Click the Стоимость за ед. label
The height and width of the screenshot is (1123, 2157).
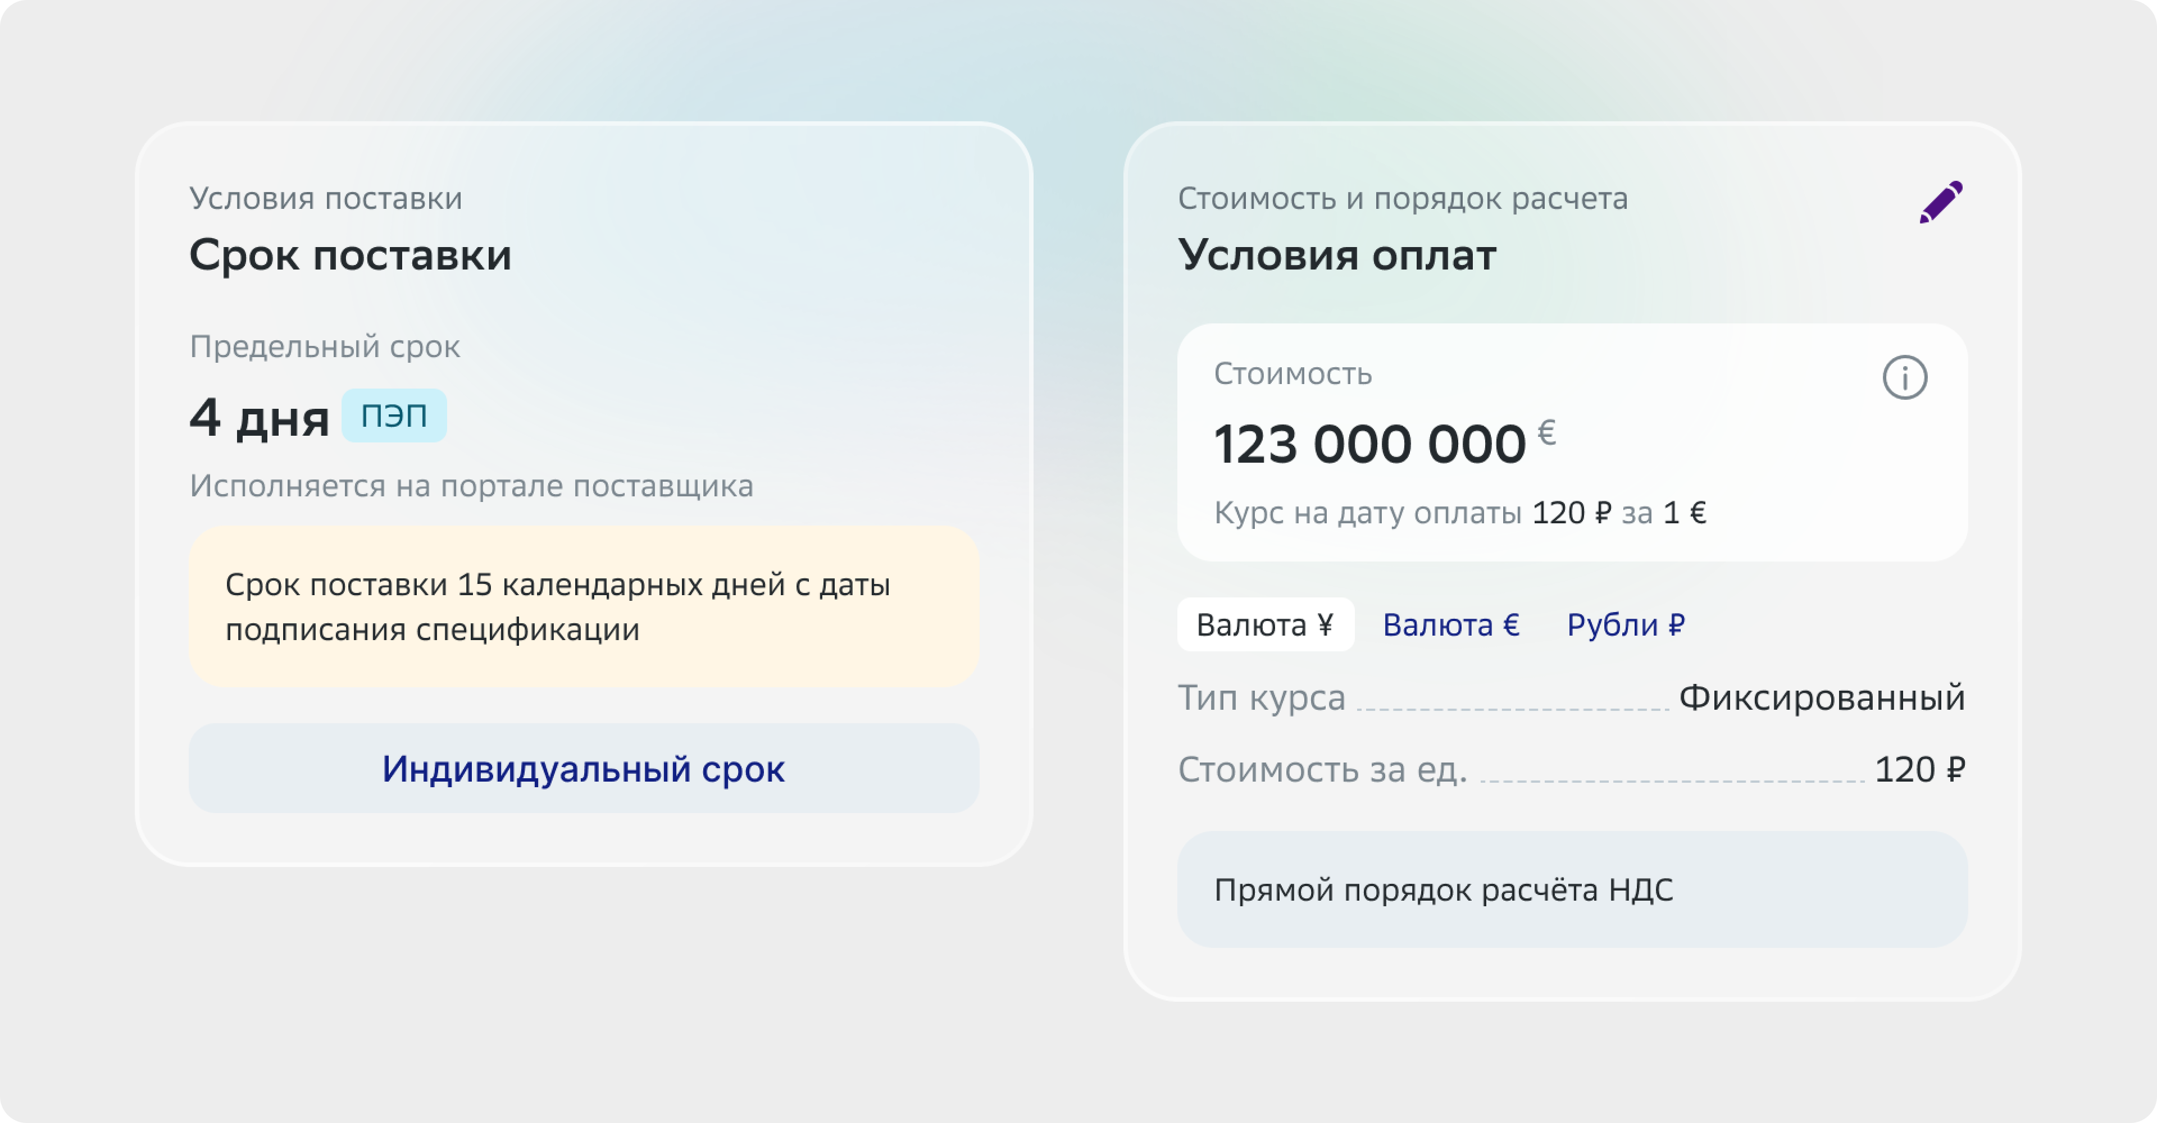[1322, 769]
